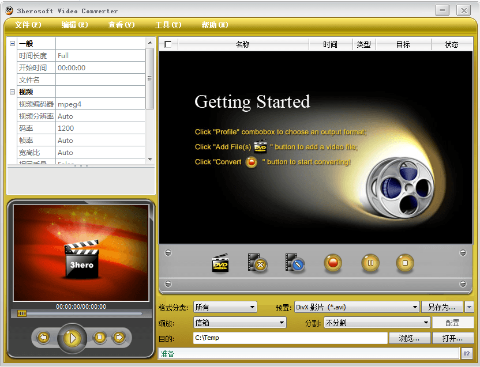Click the filmstrip icon with blue circle
The width and height of the screenshot is (480, 367).
point(295,263)
